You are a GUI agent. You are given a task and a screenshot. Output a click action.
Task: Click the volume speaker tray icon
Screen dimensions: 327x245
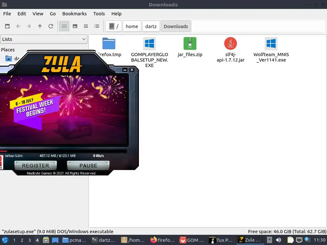pos(278,240)
